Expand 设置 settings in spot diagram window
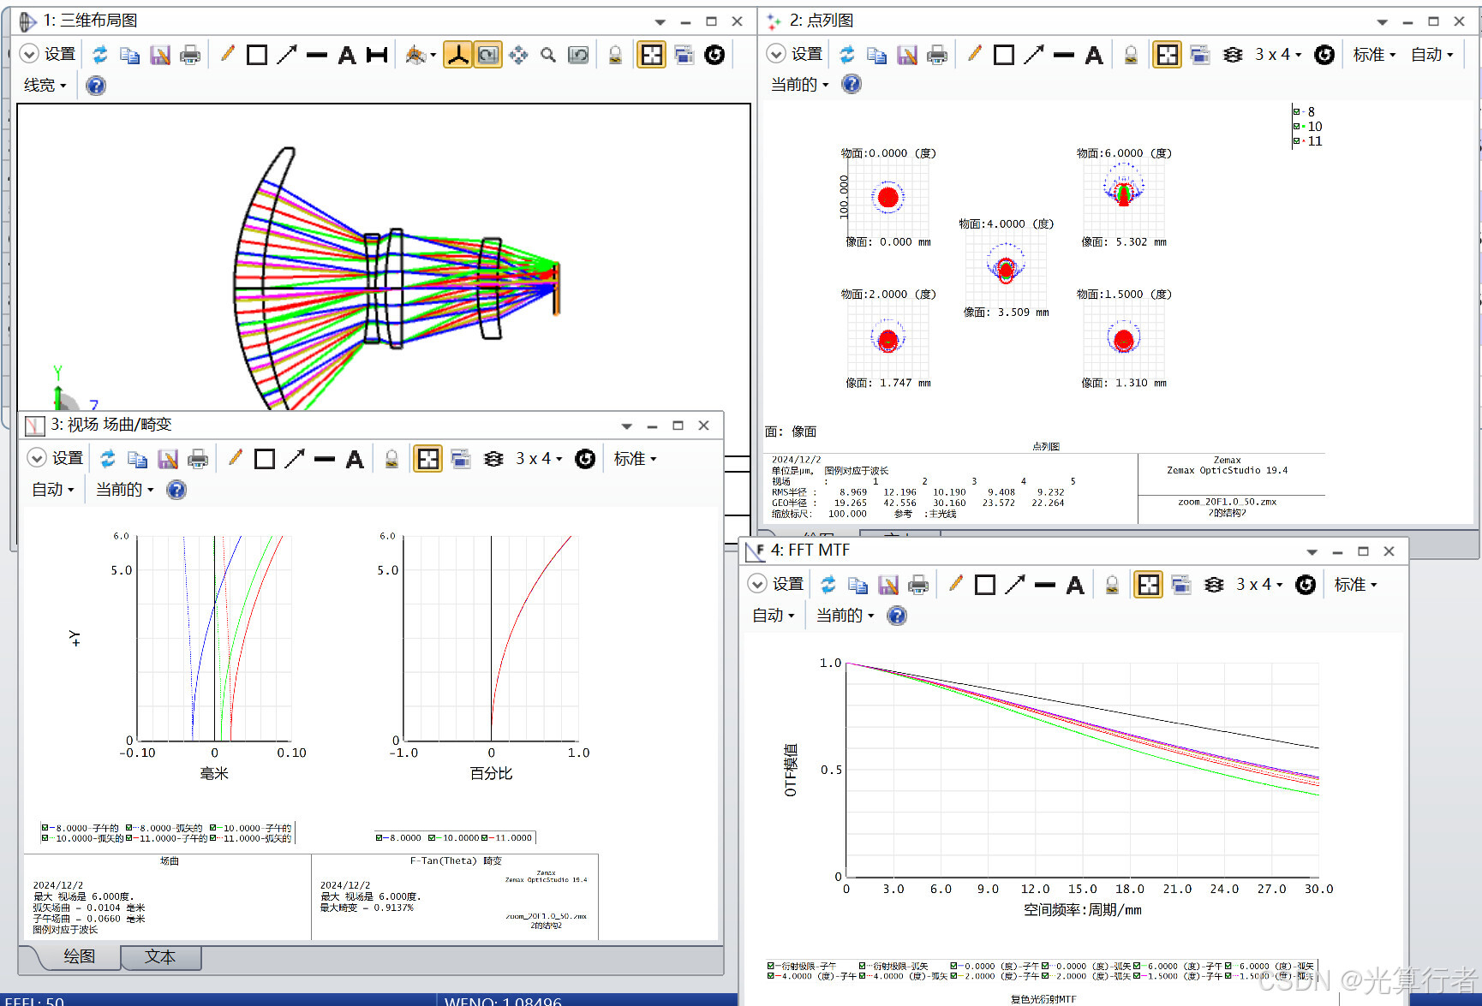This screenshot has width=1482, height=1006. [x=795, y=55]
